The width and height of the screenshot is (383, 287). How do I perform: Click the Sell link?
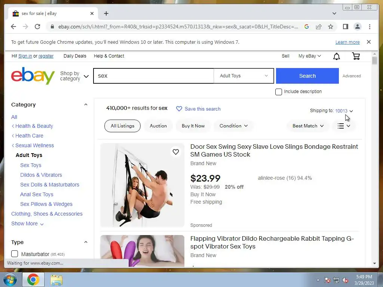tap(285, 56)
